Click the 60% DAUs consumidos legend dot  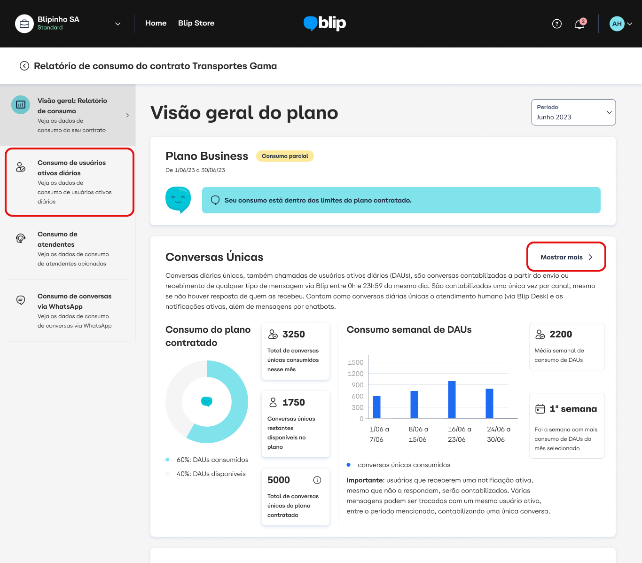pos(167,460)
